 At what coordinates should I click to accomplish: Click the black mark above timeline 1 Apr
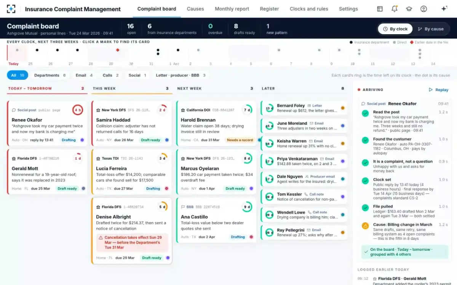coord(178,50)
